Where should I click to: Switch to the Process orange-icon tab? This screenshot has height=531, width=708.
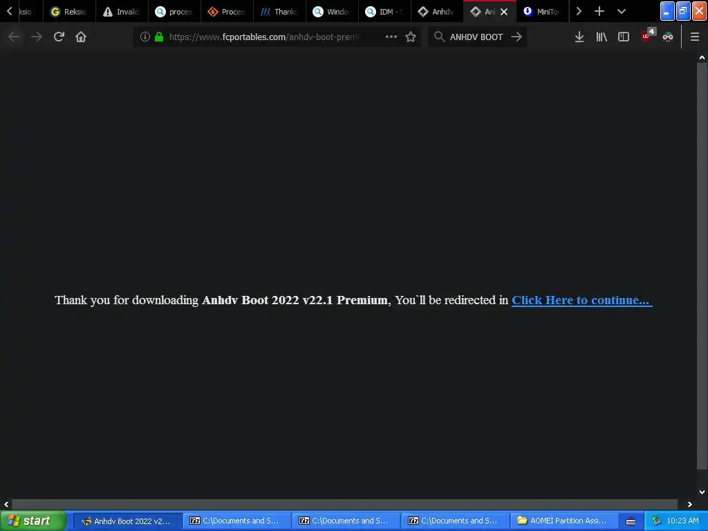click(227, 11)
